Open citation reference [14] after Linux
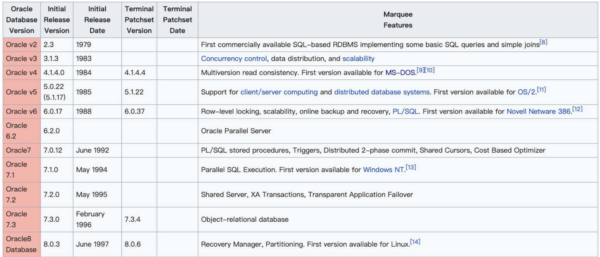 click(415, 242)
